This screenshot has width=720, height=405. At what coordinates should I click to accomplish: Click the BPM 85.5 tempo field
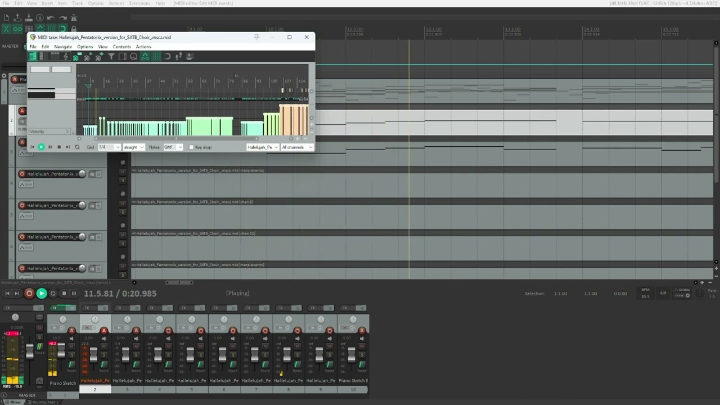click(645, 293)
